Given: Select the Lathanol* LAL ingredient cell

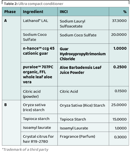Looking at the screenshot, I should (x=39, y=23).
